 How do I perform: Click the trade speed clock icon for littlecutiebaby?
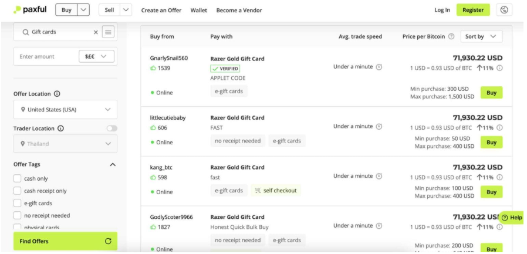(x=379, y=126)
